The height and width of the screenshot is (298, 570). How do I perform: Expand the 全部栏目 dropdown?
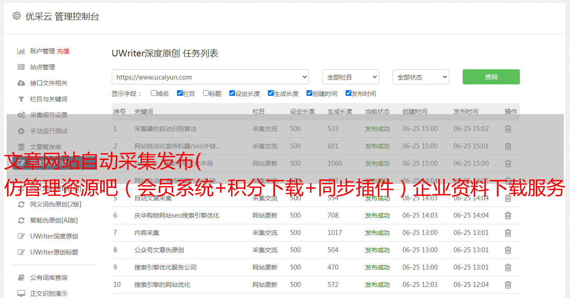pos(350,77)
